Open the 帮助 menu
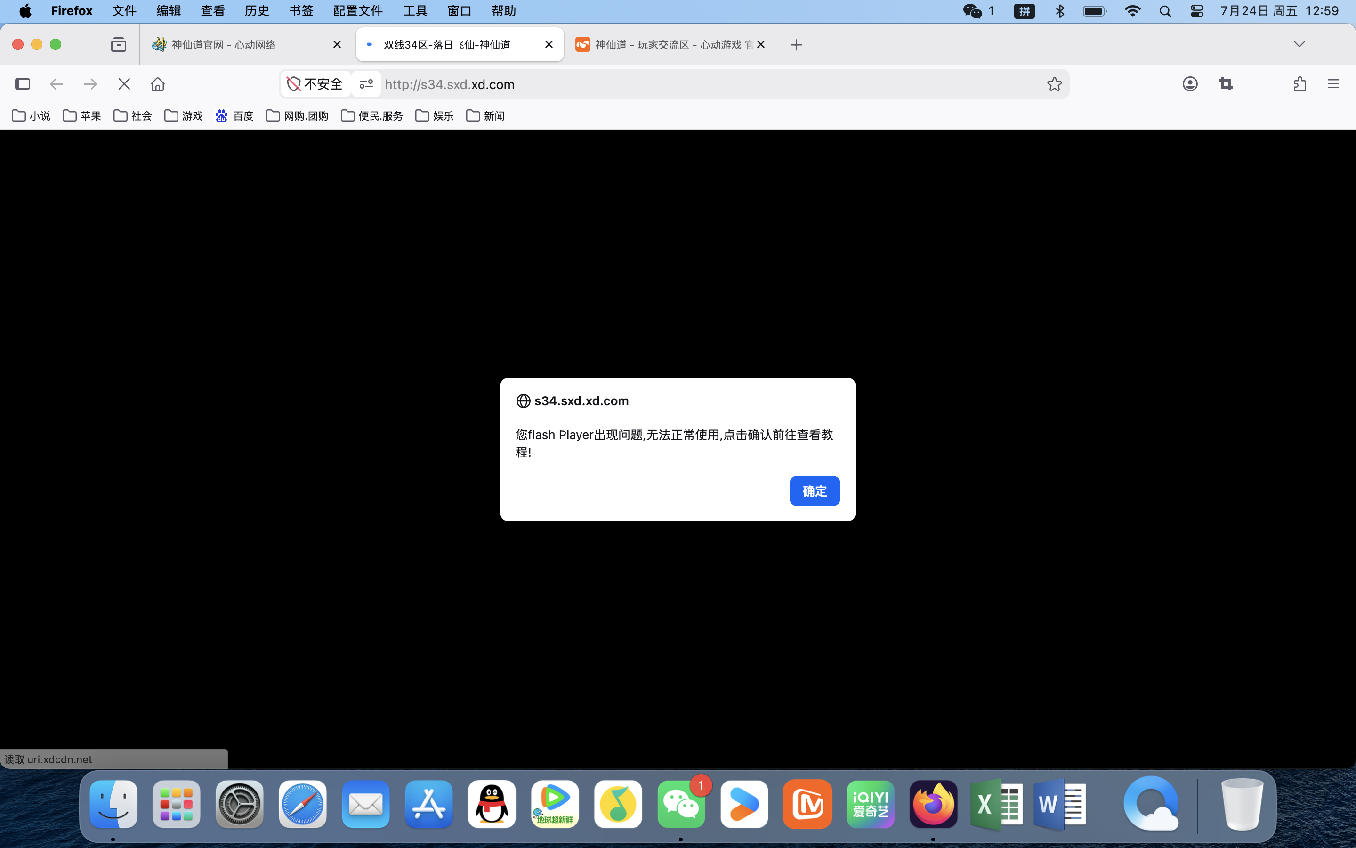 (504, 11)
